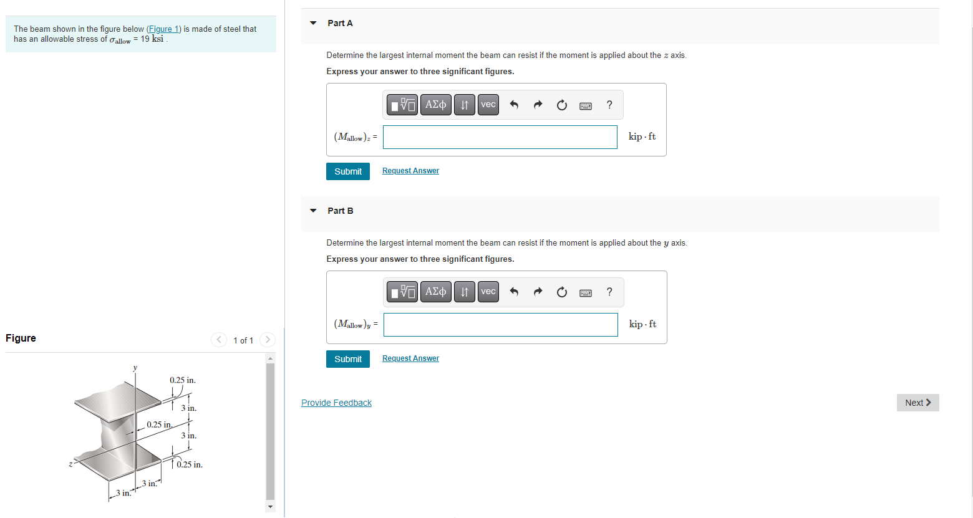
Task: Click the (M_allow)z answer input field
Action: (500, 137)
